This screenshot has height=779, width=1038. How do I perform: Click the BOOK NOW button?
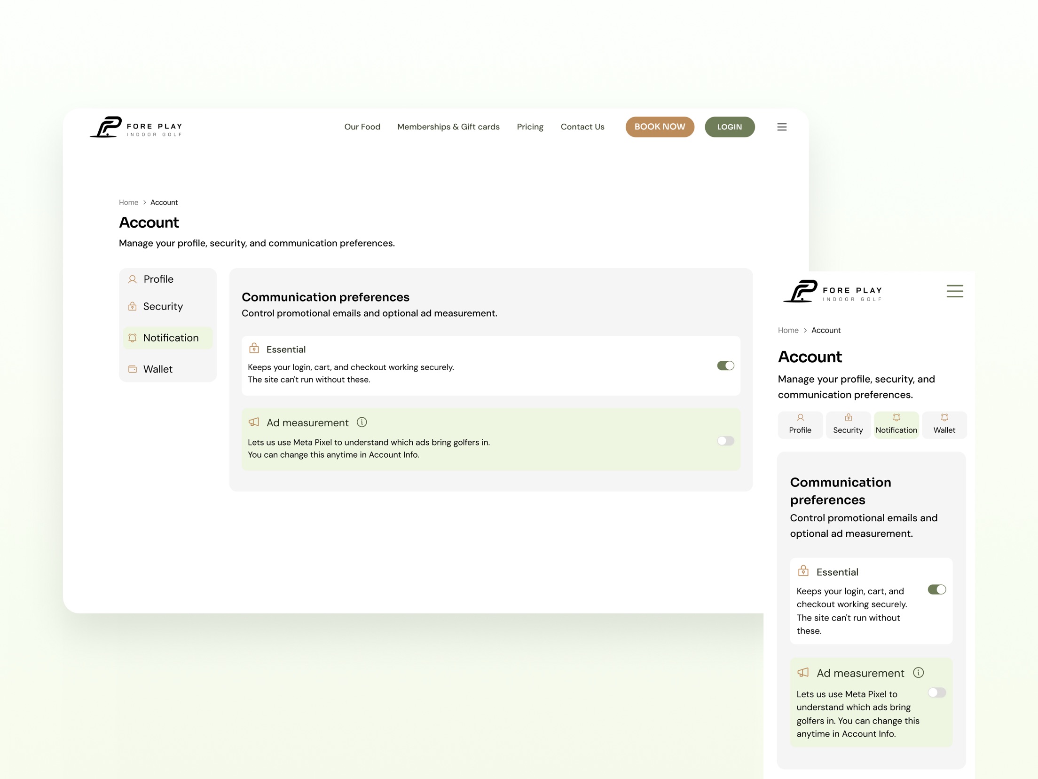(x=660, y=127)
